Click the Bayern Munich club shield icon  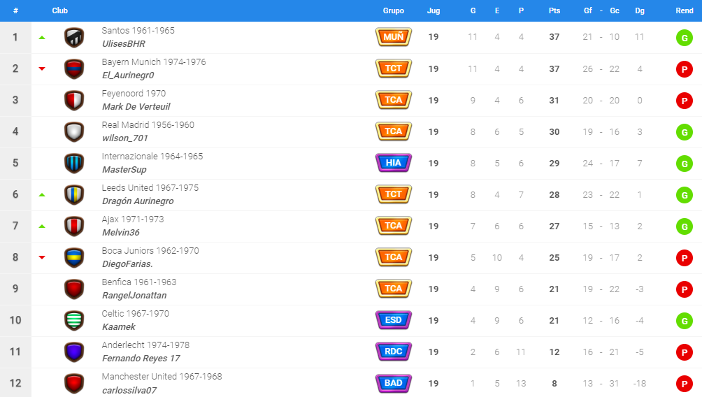click(x=74, y=69)
